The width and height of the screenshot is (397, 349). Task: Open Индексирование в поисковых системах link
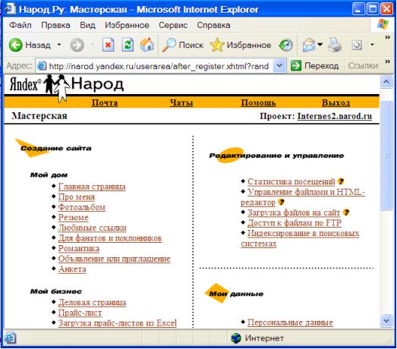(x=300, y=238)
